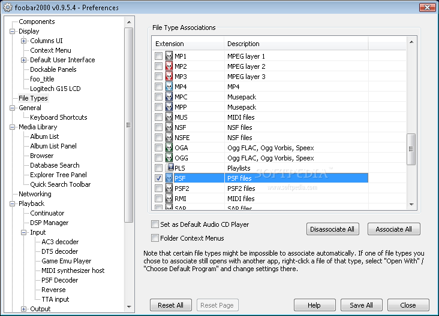Click the Reset All button
The image size is (439, 316).
[170, 305]
